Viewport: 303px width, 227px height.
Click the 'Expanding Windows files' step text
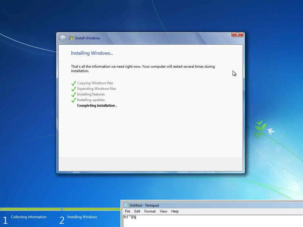97,89
